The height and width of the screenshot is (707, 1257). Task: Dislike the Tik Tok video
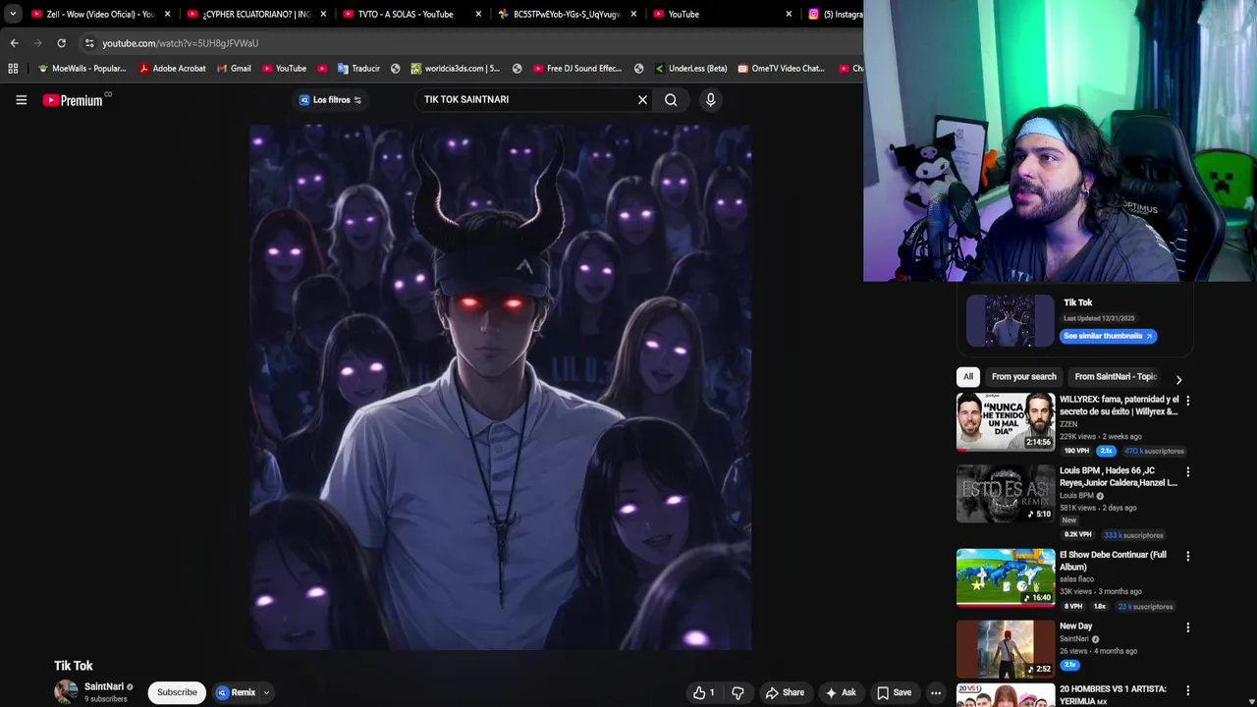pyautogui.click(x=738, y=692)
